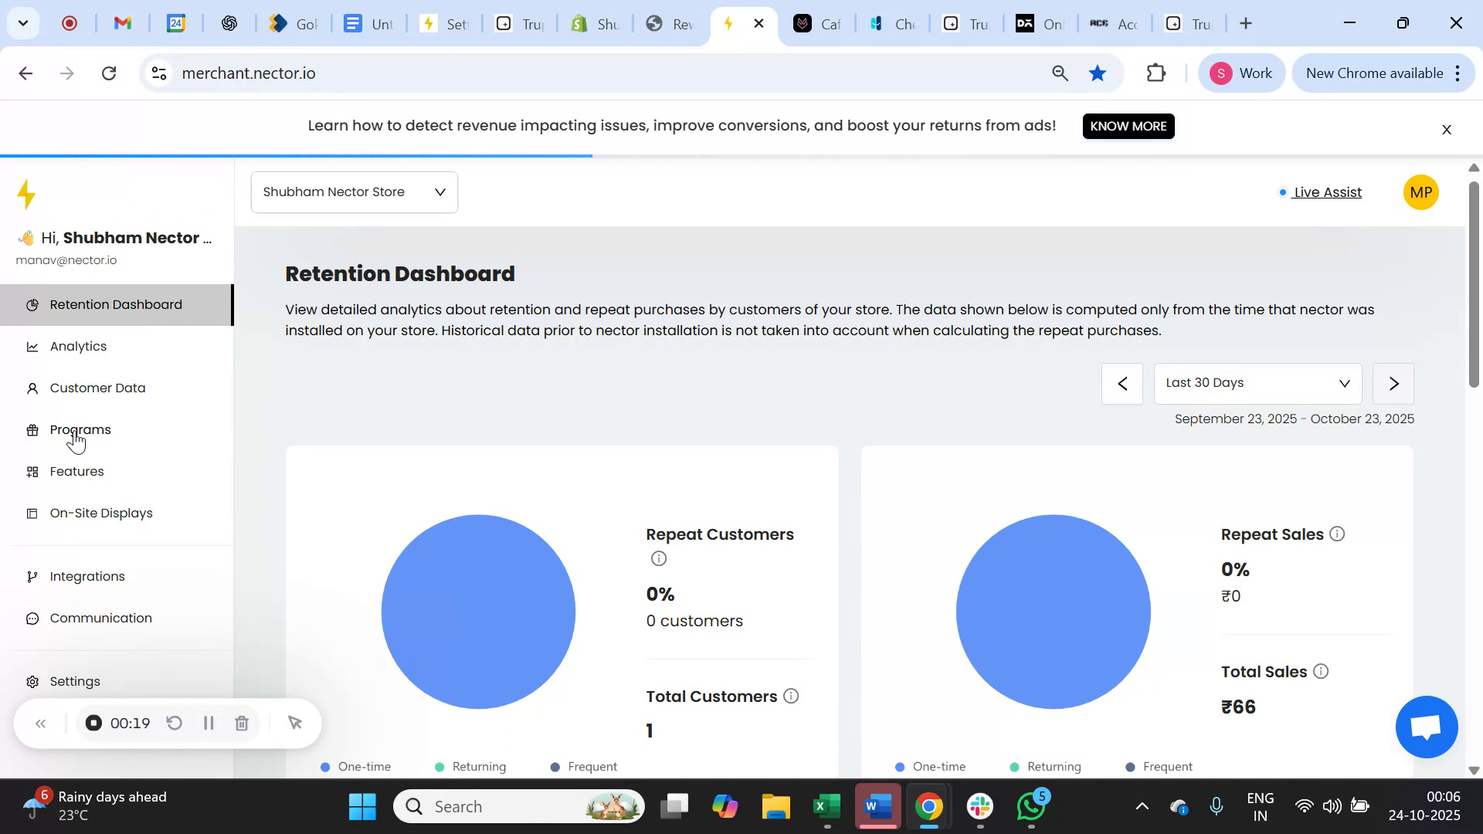Switch to the Gmail browser tab
The image size is (1483, 834).
122,23
